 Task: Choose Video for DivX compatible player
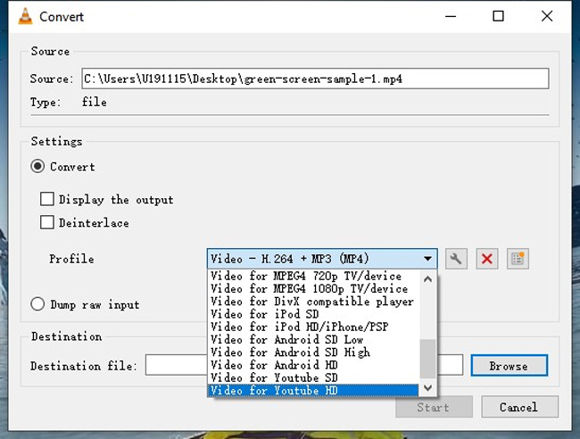tap(313, 302)
